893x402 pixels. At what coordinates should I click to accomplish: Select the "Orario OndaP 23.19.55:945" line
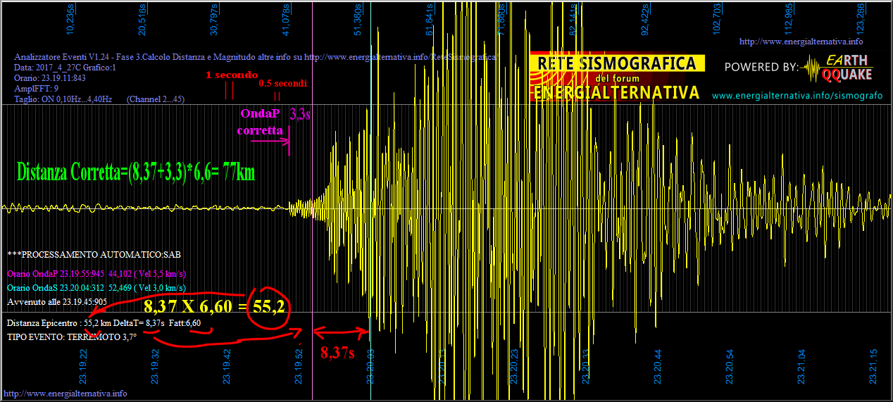point(96,273)
